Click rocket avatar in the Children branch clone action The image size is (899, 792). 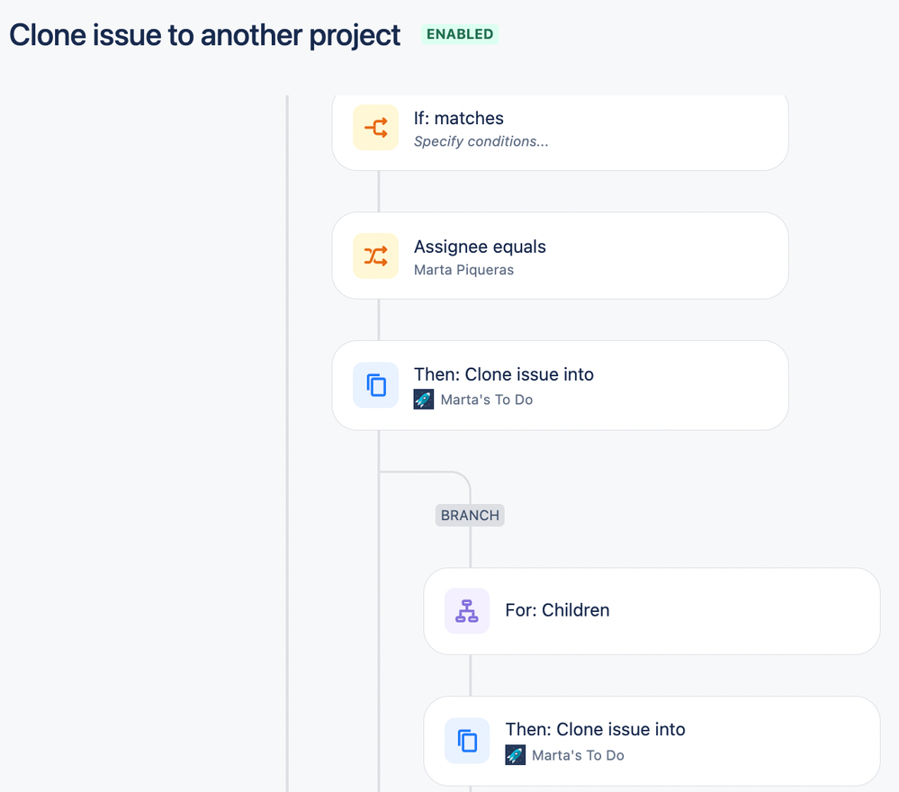pyautogui.click(x=515, y=755)
